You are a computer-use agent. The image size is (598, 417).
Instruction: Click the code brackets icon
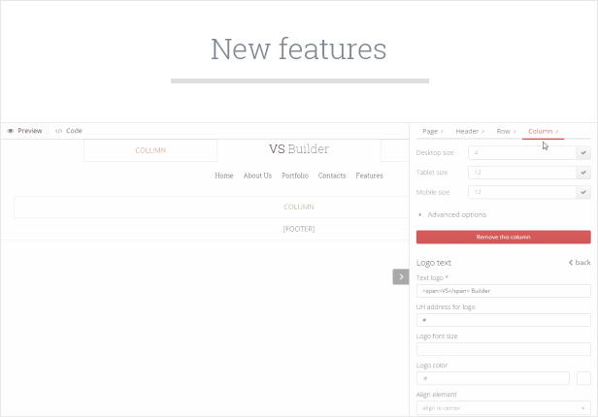(58, 131)
